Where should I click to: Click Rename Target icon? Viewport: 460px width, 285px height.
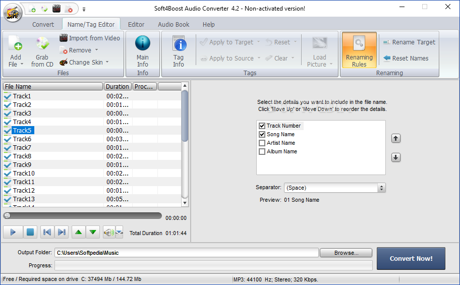387,42
